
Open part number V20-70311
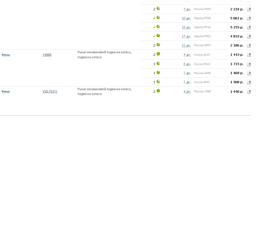coord(50,91)
